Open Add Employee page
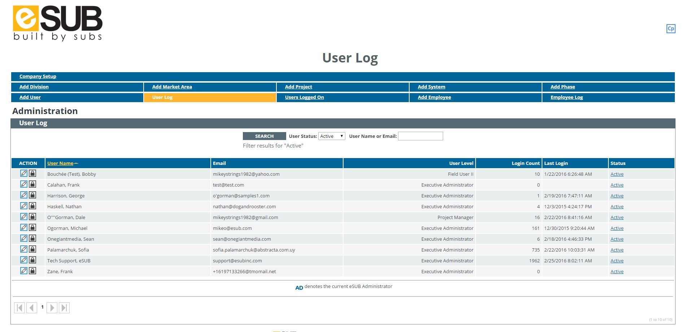The height and width of the screenshot is (332, 686). (x=434, y=97)
